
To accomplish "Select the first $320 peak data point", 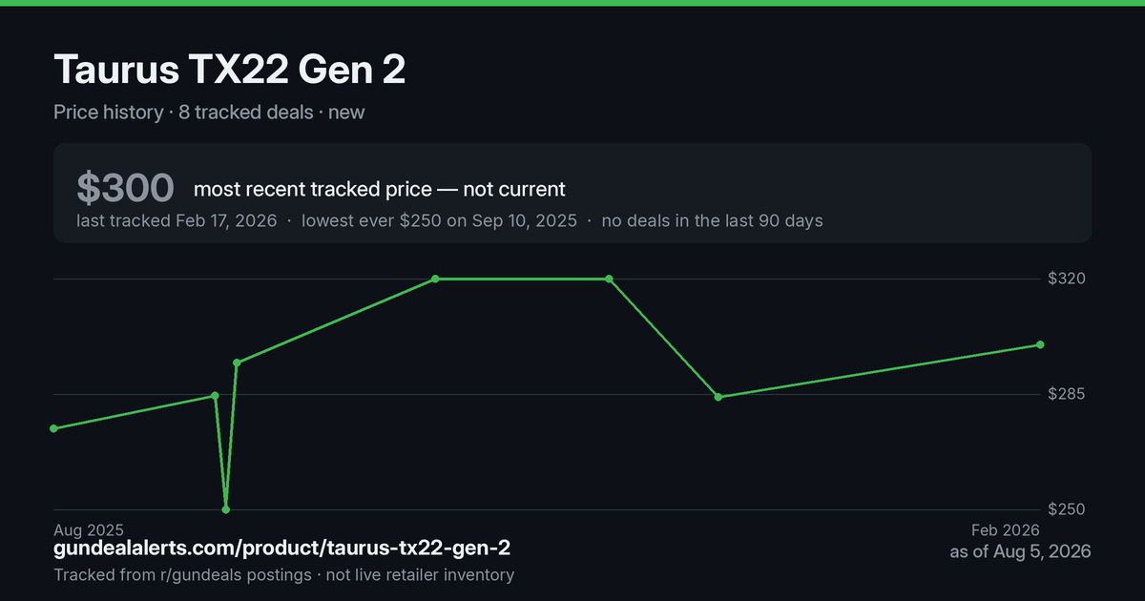I will [x=435, y=279].
